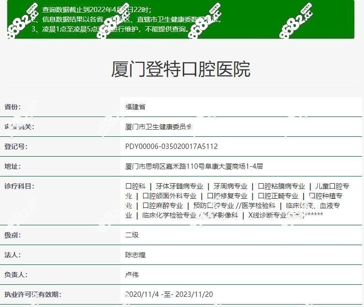
Task: Click 牙体牙髓病专业 in the subjects list
Action: tap(179, 186)
